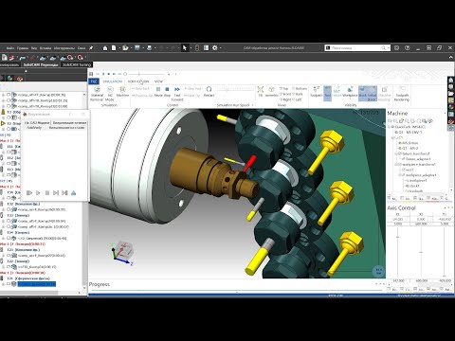Open the View ribbon tab

point(158,81)
